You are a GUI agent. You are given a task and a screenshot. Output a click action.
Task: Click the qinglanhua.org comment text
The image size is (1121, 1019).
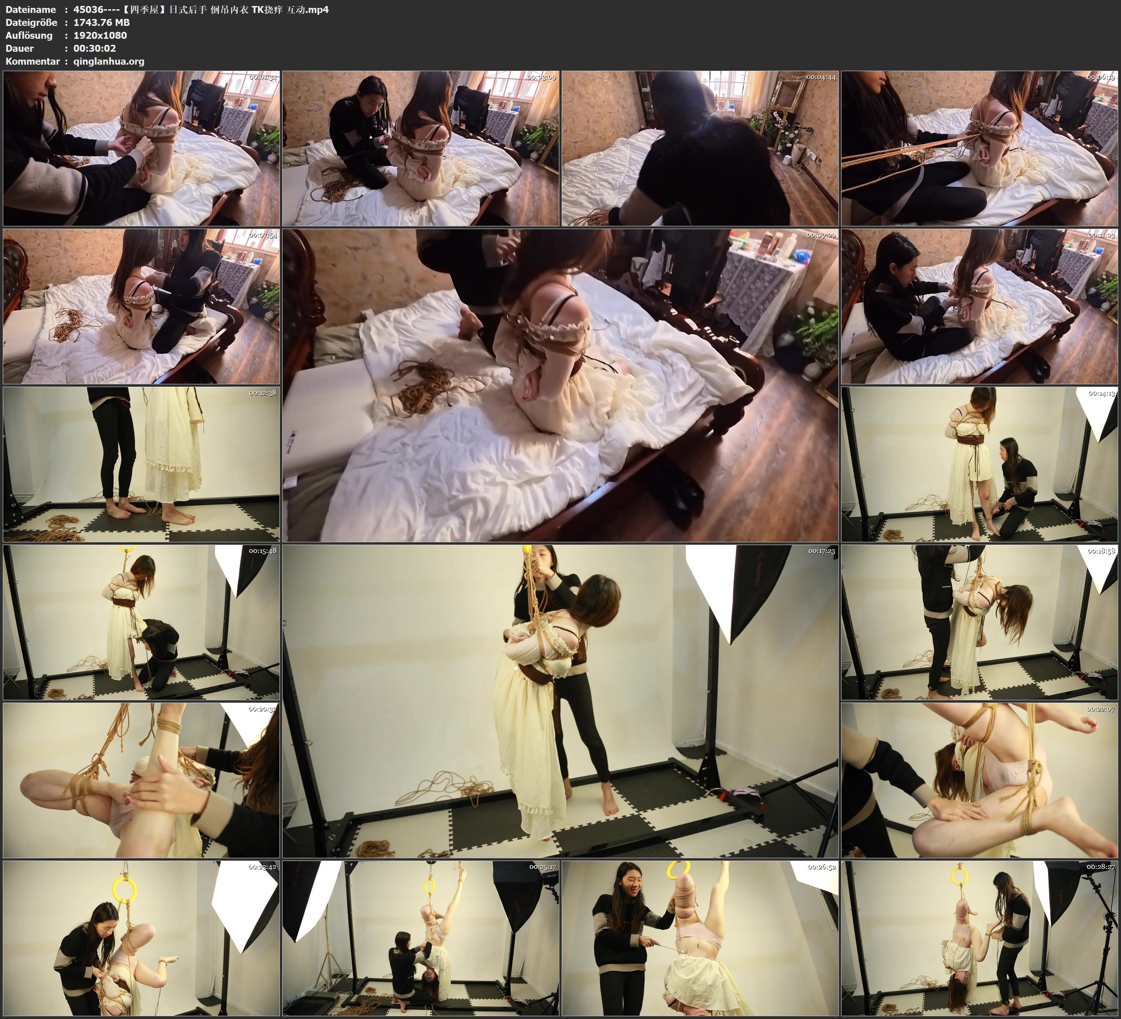109,61
